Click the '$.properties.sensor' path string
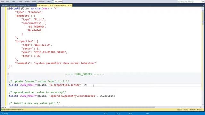Image resolution: width=205 pixels, height=115 pixels. coord(65,85)
